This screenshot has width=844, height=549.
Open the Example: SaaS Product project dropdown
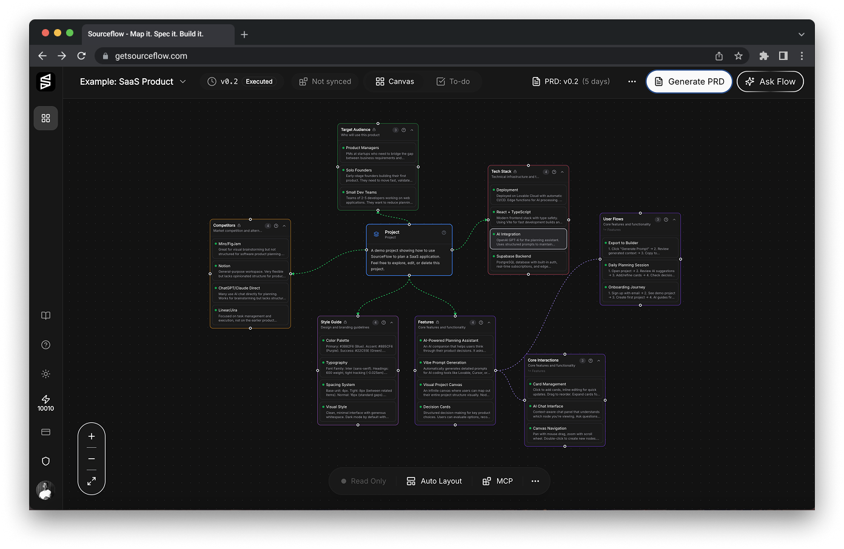133,82
